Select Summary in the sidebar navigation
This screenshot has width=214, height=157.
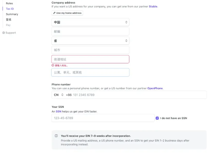12,14
